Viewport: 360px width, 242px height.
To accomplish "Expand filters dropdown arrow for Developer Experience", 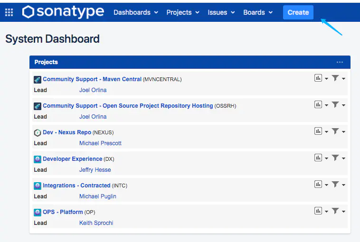I will tap(343, 158).
